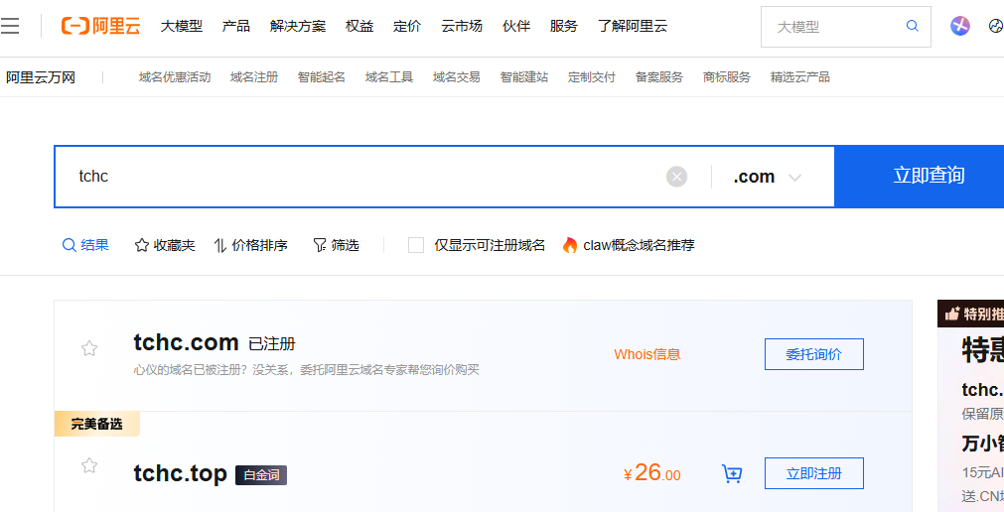Viewport: 1004px width, 512px height.
Task: Open the 产品 menu in top navigation
Action: point(236,26)
